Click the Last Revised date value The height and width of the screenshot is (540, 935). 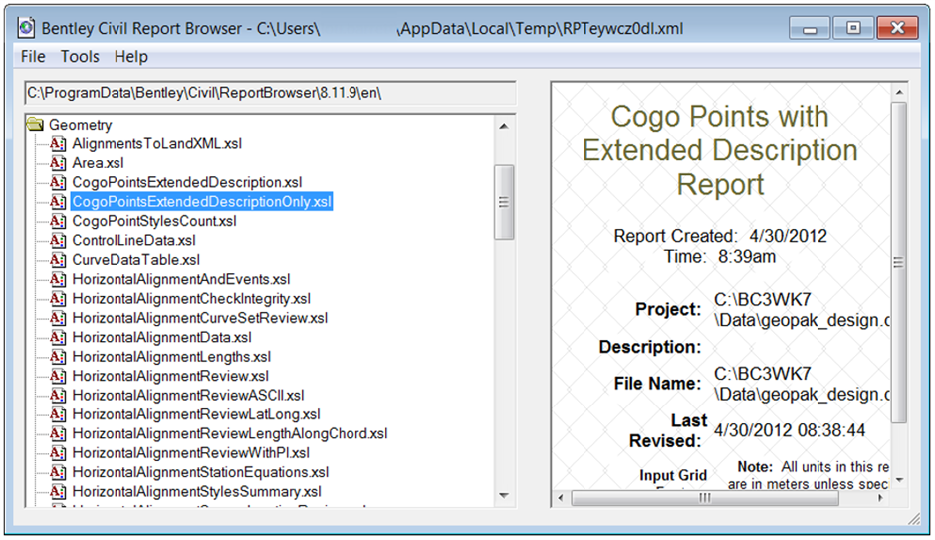click(x=790, y=430)
